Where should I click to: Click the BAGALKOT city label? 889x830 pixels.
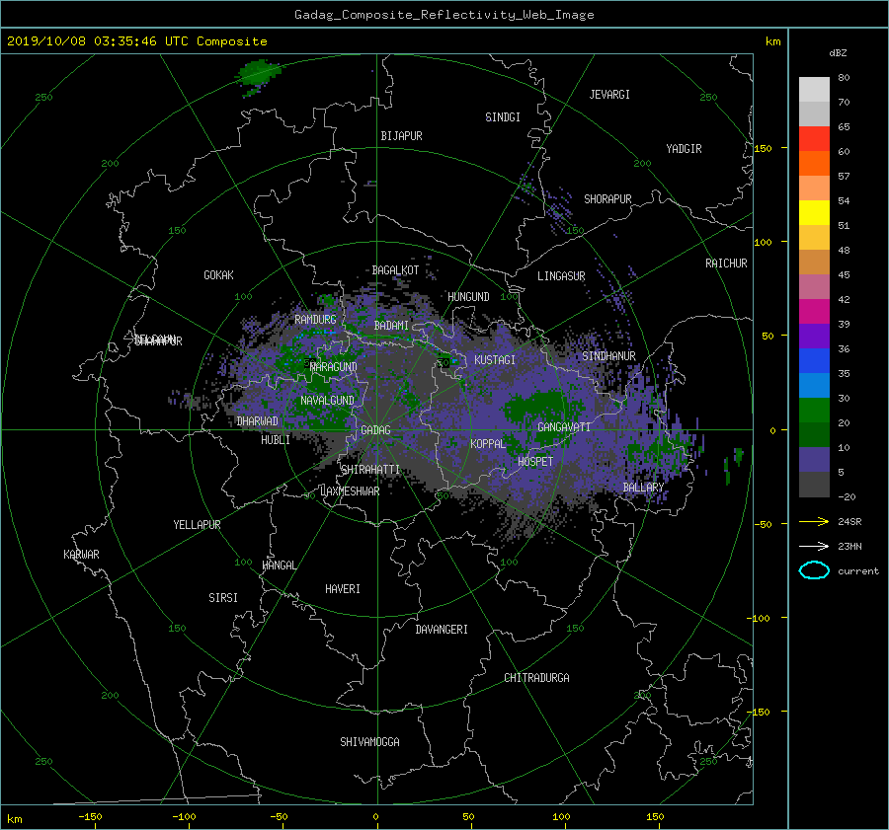point(395,270)
